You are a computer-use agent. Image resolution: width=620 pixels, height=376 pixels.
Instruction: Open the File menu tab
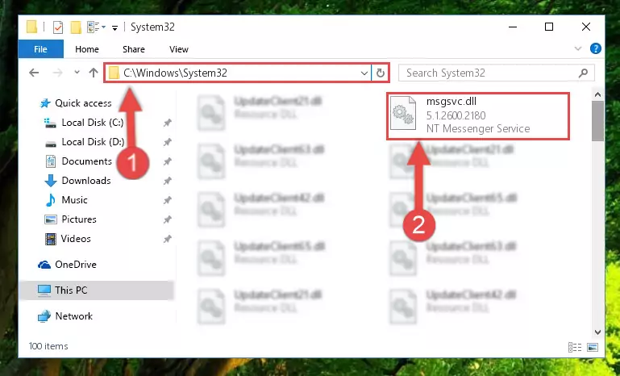(41, 49)
